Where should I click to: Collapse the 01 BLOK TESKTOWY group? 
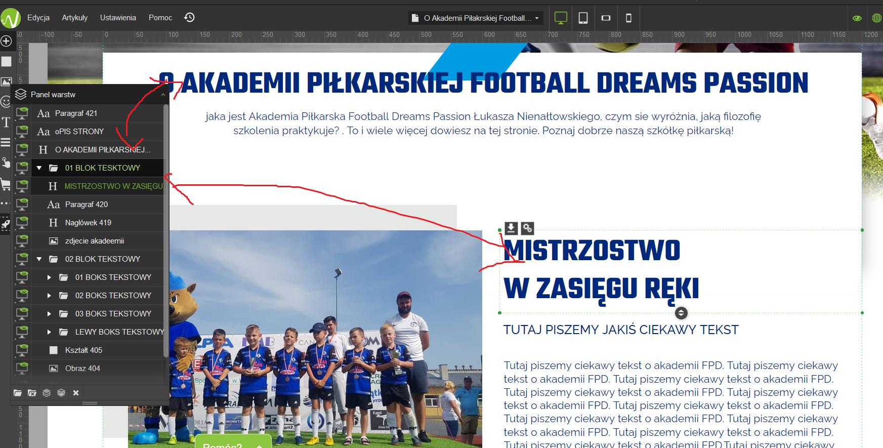[39, 168]
